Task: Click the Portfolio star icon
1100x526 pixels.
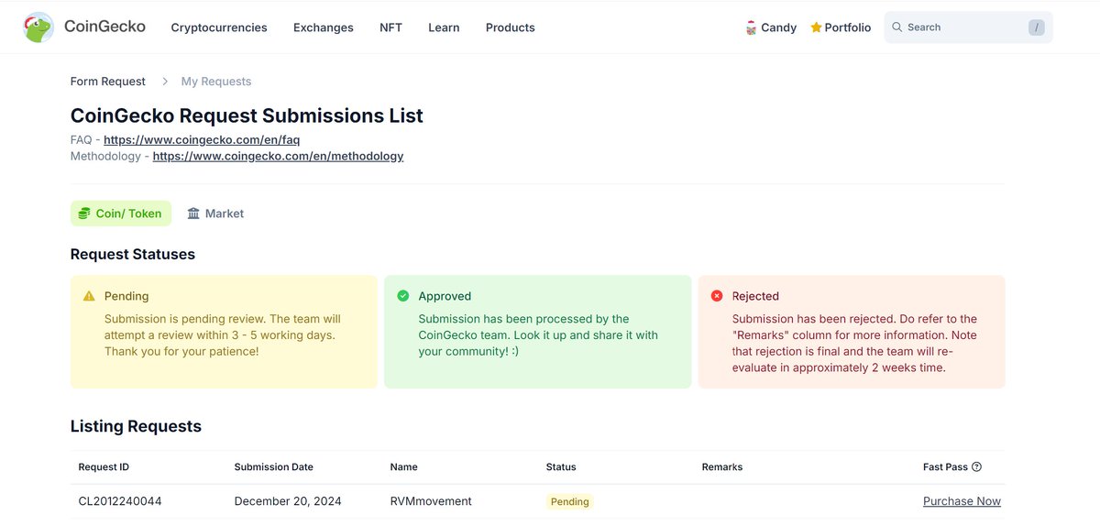Action: tap(816, 27)
